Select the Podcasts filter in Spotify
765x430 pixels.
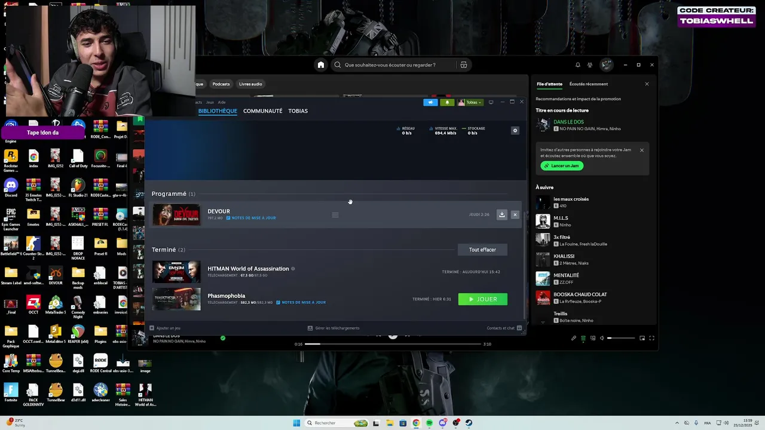221,84
